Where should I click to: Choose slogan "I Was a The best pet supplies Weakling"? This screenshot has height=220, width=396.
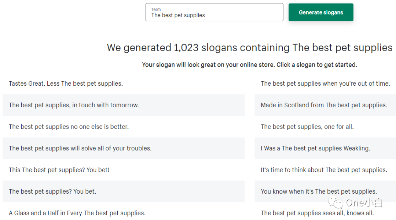315,148
